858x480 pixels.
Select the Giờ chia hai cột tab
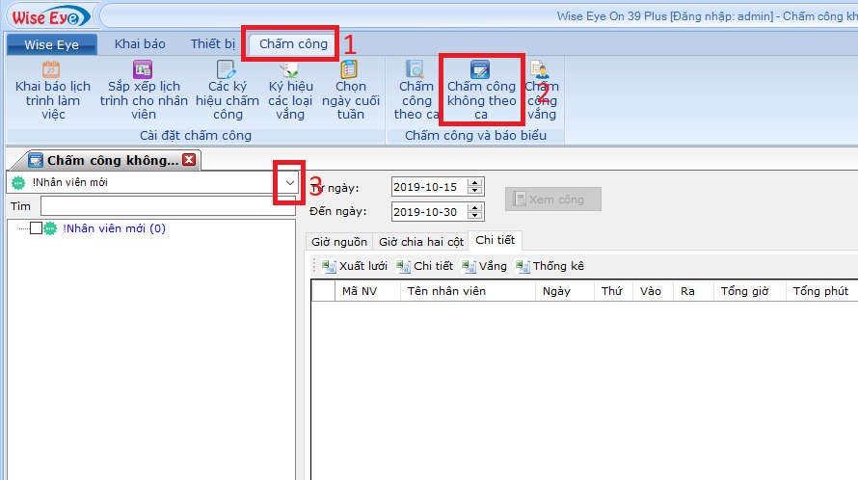coord(420,242)
